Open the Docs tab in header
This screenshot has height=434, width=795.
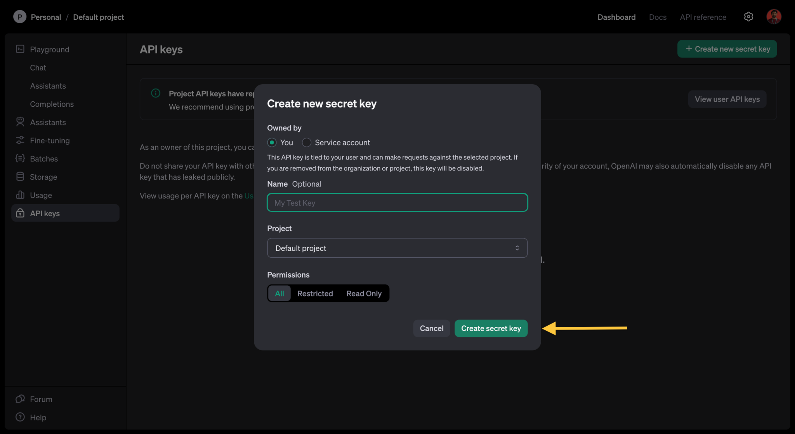[x=658, y=17]
